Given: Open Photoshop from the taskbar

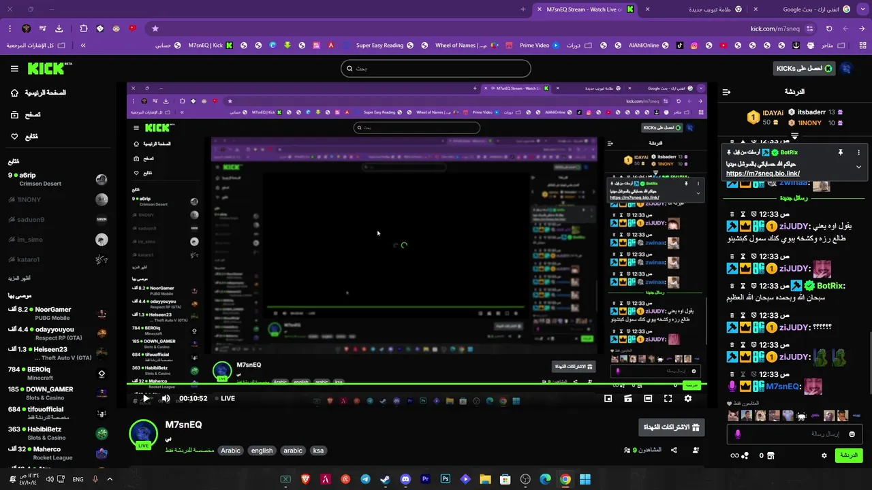Looking at the screenshot, I should tap(446, 479).
